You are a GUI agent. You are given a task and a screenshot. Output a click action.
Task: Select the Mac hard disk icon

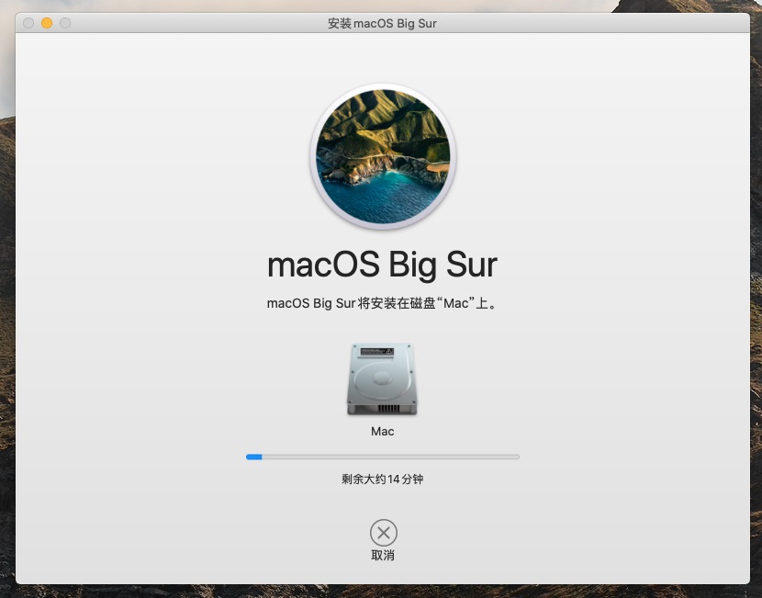(382, 379)
